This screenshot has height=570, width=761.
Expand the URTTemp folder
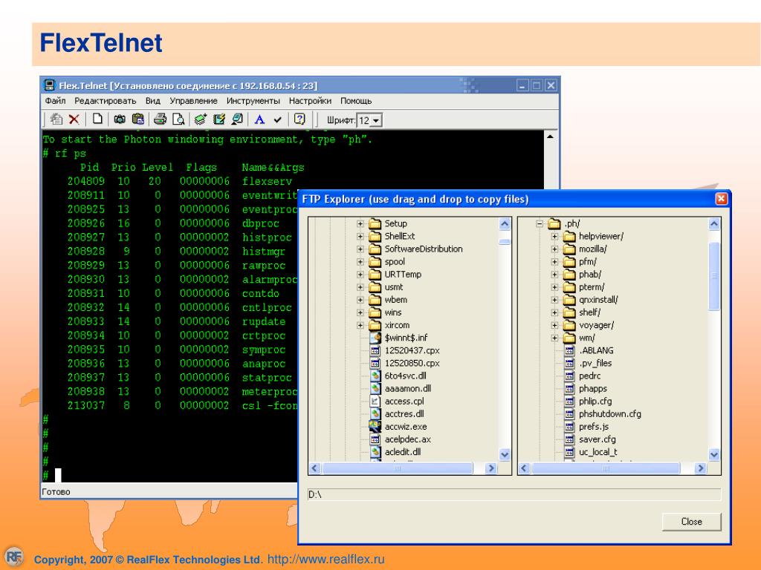360,275
